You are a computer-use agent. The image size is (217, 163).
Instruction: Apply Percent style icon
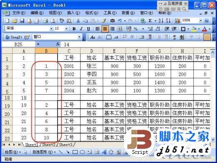pos(136,29)
